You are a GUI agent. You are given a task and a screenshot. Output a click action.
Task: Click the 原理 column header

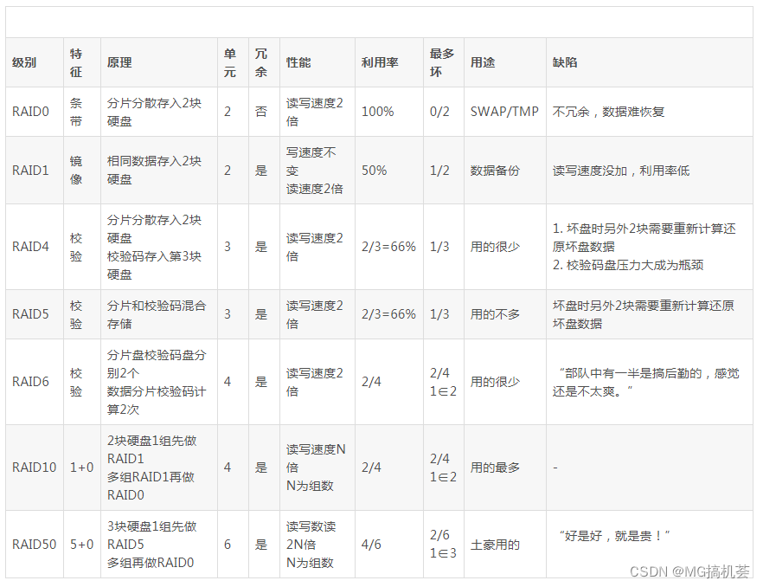click(159, 62)
